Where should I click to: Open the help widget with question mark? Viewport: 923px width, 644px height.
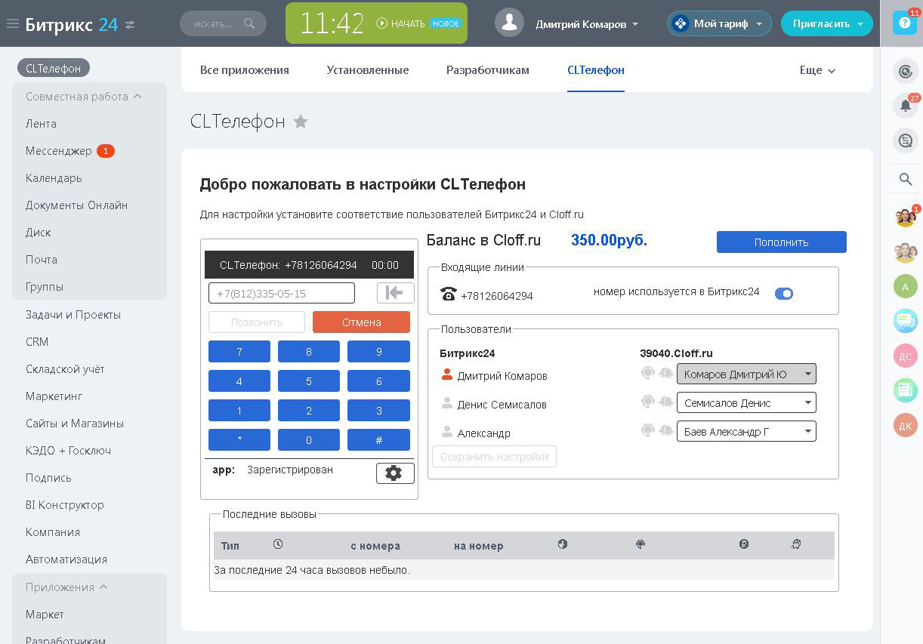(905, 22)
